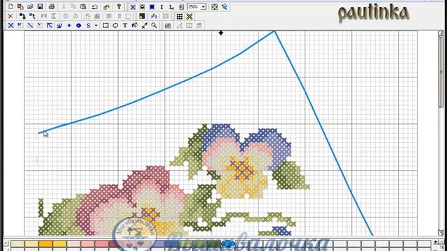This screenshot has height=251, width=447.
Task: Select the eyedropper color picker tool
Action: [145, 25]
